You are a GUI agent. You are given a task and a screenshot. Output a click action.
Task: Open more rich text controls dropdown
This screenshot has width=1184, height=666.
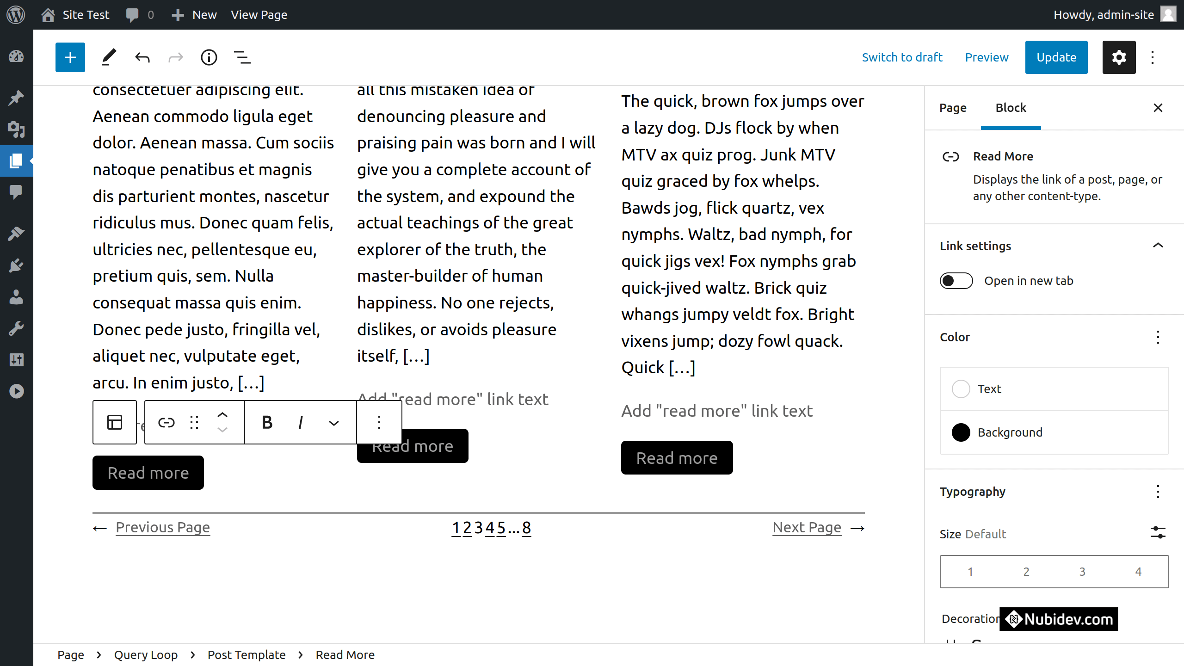(x=333, y=422)
